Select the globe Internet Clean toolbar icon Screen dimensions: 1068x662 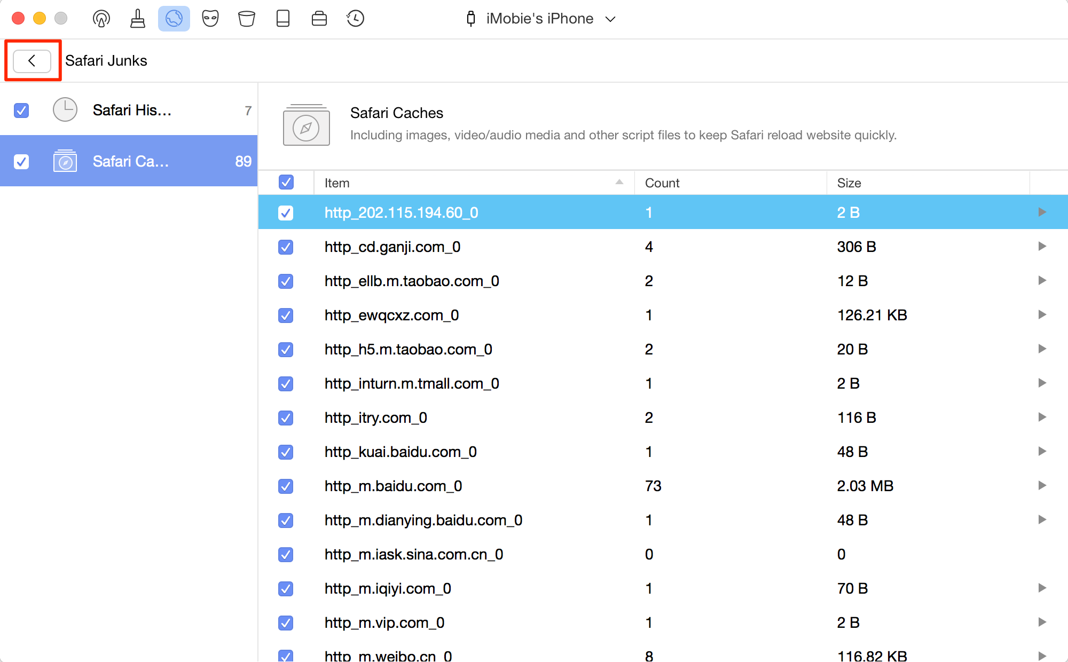174,19
